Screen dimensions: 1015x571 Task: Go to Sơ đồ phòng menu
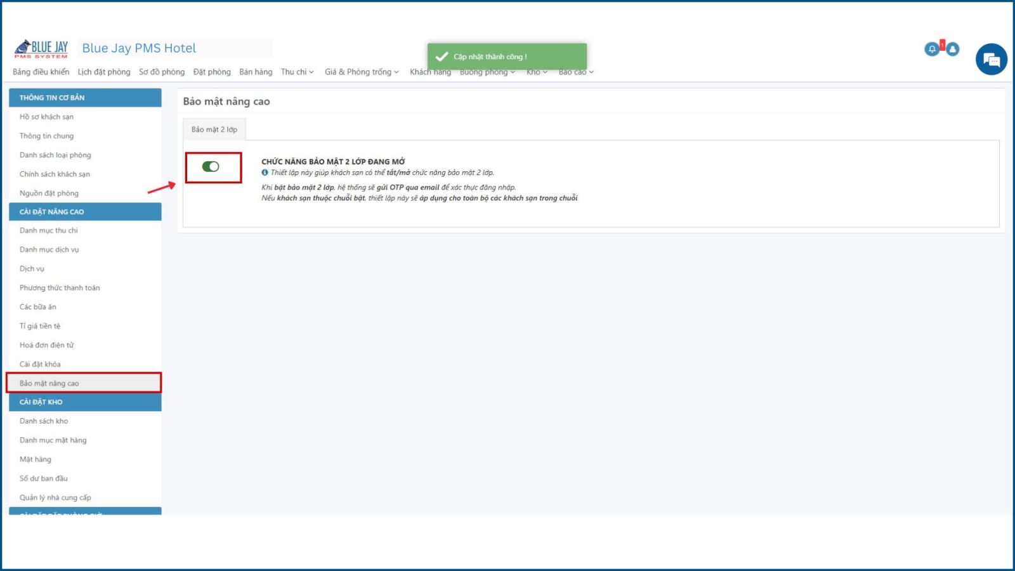coord(162,72)
